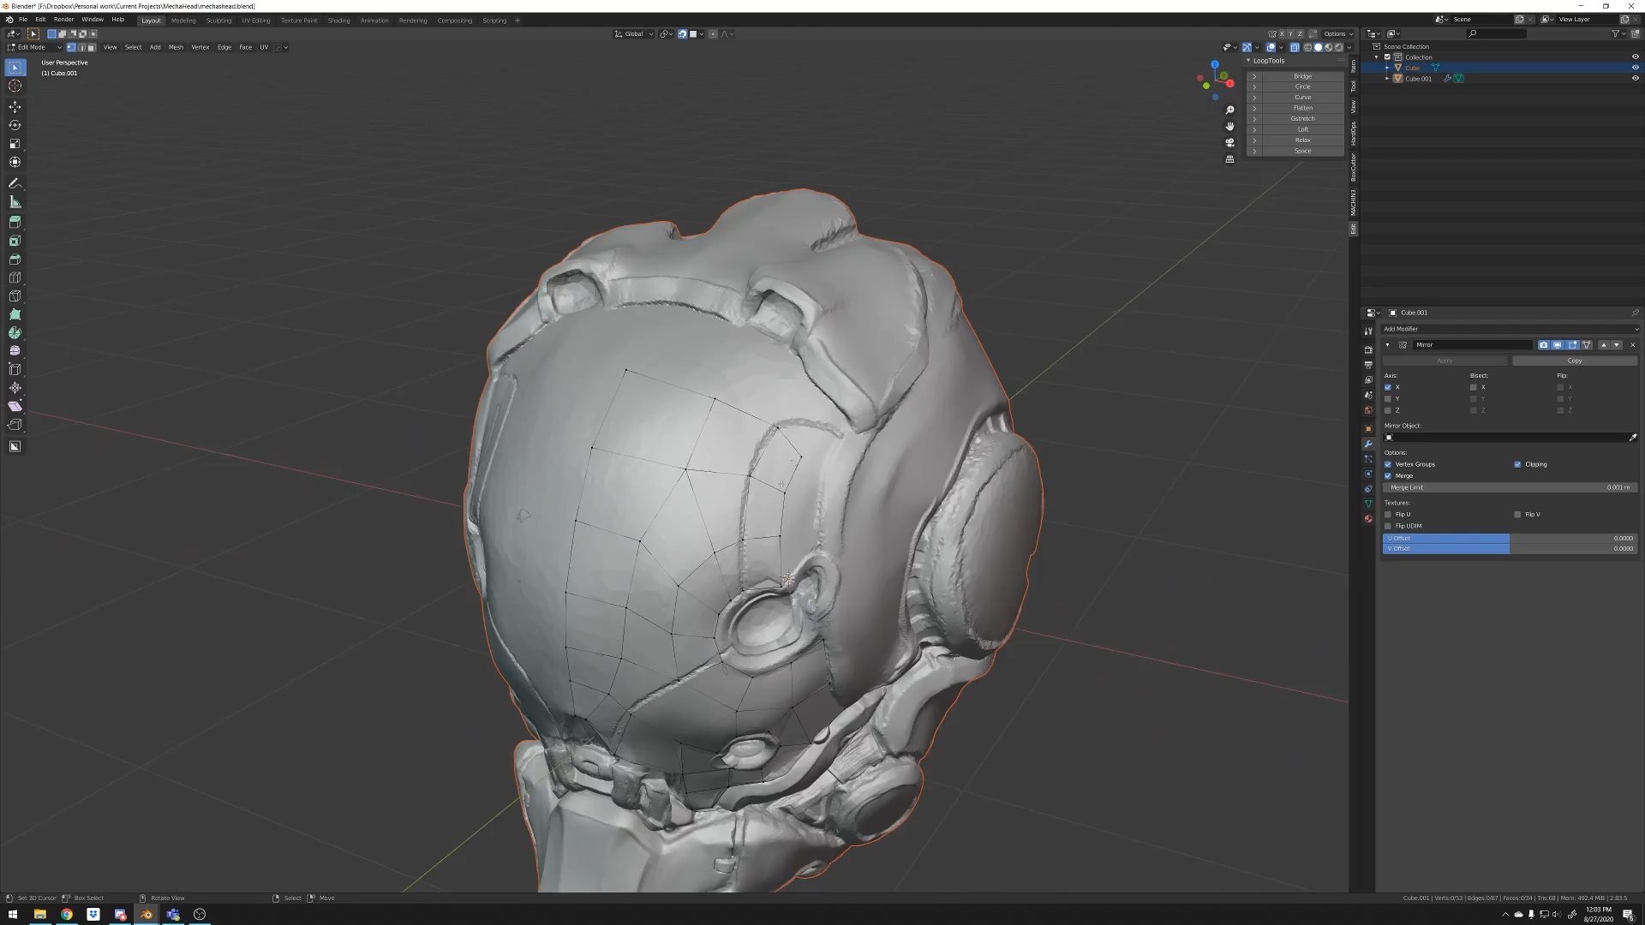Select the Rotate tool
1645x925 pixels.
tap(15, 125)
